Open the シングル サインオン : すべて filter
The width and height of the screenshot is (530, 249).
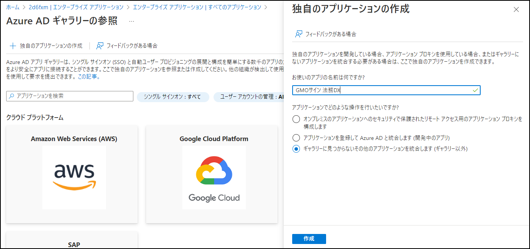tap(173, 97)
